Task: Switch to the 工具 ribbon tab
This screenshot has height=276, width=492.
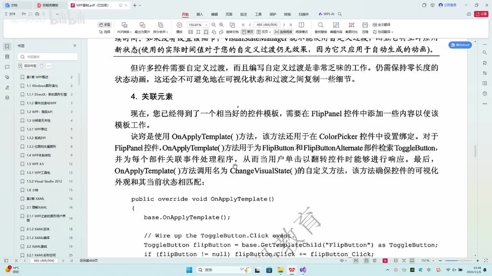Action: [258, 14]
